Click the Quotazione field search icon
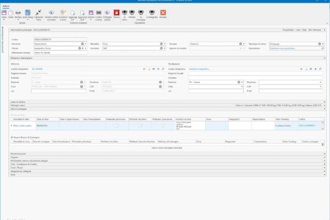This screenshot has width=330, height=220. pos(322,48)
